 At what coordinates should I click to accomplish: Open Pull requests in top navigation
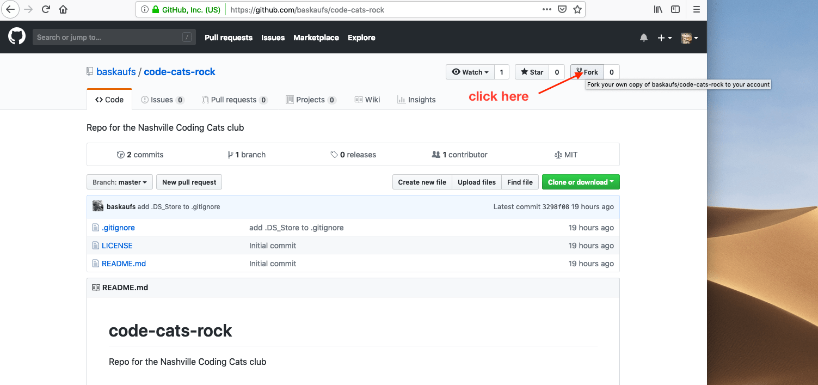[x=229, y=38]
